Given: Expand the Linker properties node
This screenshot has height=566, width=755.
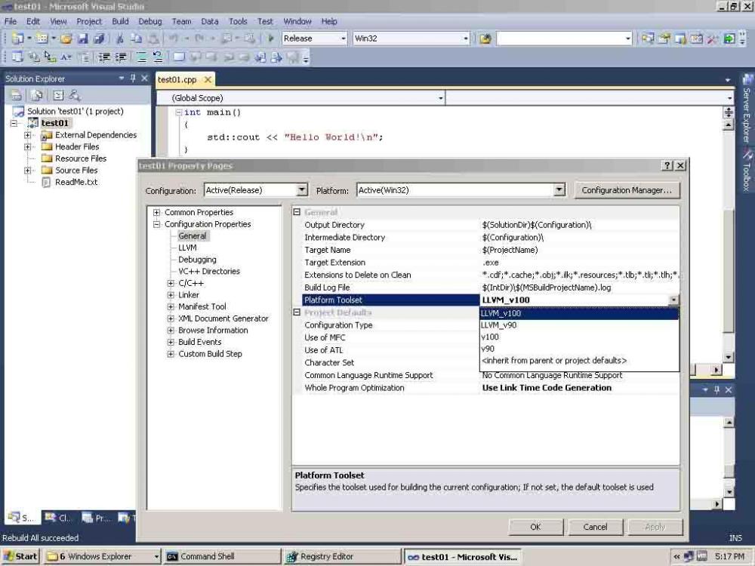Looking at the screenshot, I should (x=171, y=295).
